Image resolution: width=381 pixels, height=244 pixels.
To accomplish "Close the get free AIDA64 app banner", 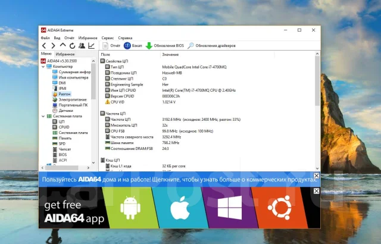I will tap(316, 191).
